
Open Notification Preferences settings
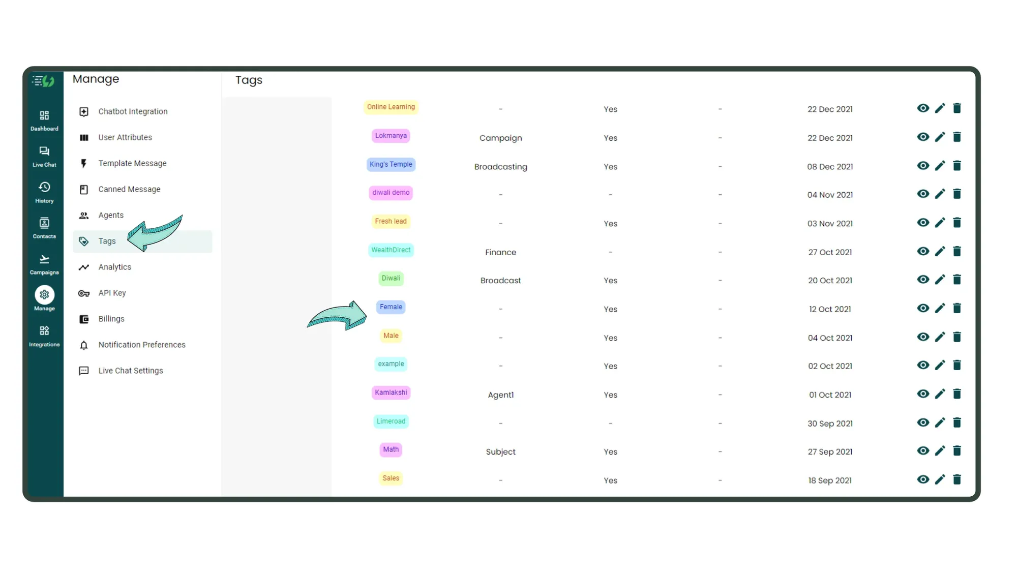pos(142,344)
